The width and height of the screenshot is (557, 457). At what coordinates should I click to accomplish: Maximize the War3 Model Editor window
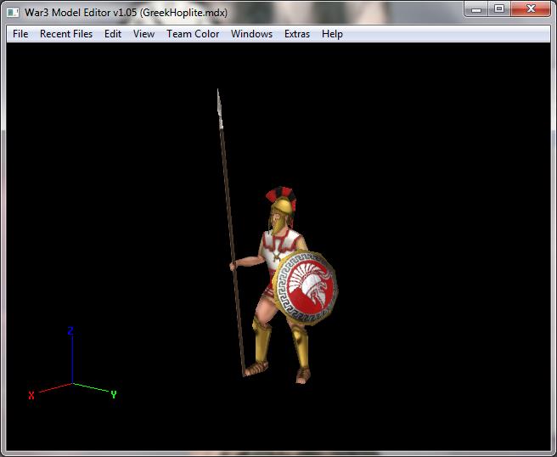499,9
